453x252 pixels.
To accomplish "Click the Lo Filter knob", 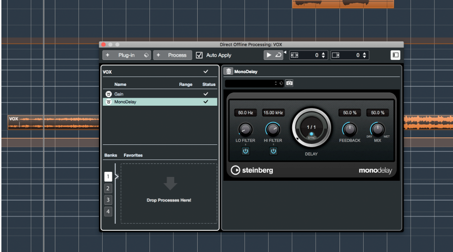I will click(245, 130).
